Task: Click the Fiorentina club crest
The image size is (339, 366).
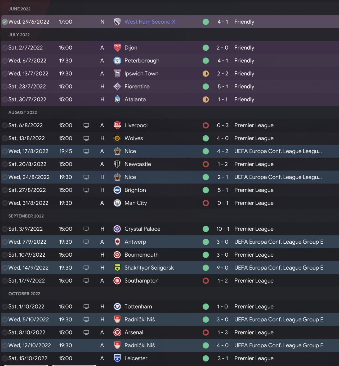Action: tap(117, 87)
